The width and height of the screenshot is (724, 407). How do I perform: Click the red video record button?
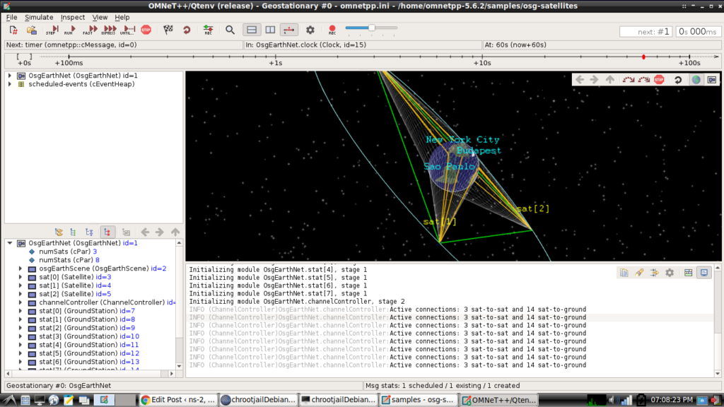point(332,30)
